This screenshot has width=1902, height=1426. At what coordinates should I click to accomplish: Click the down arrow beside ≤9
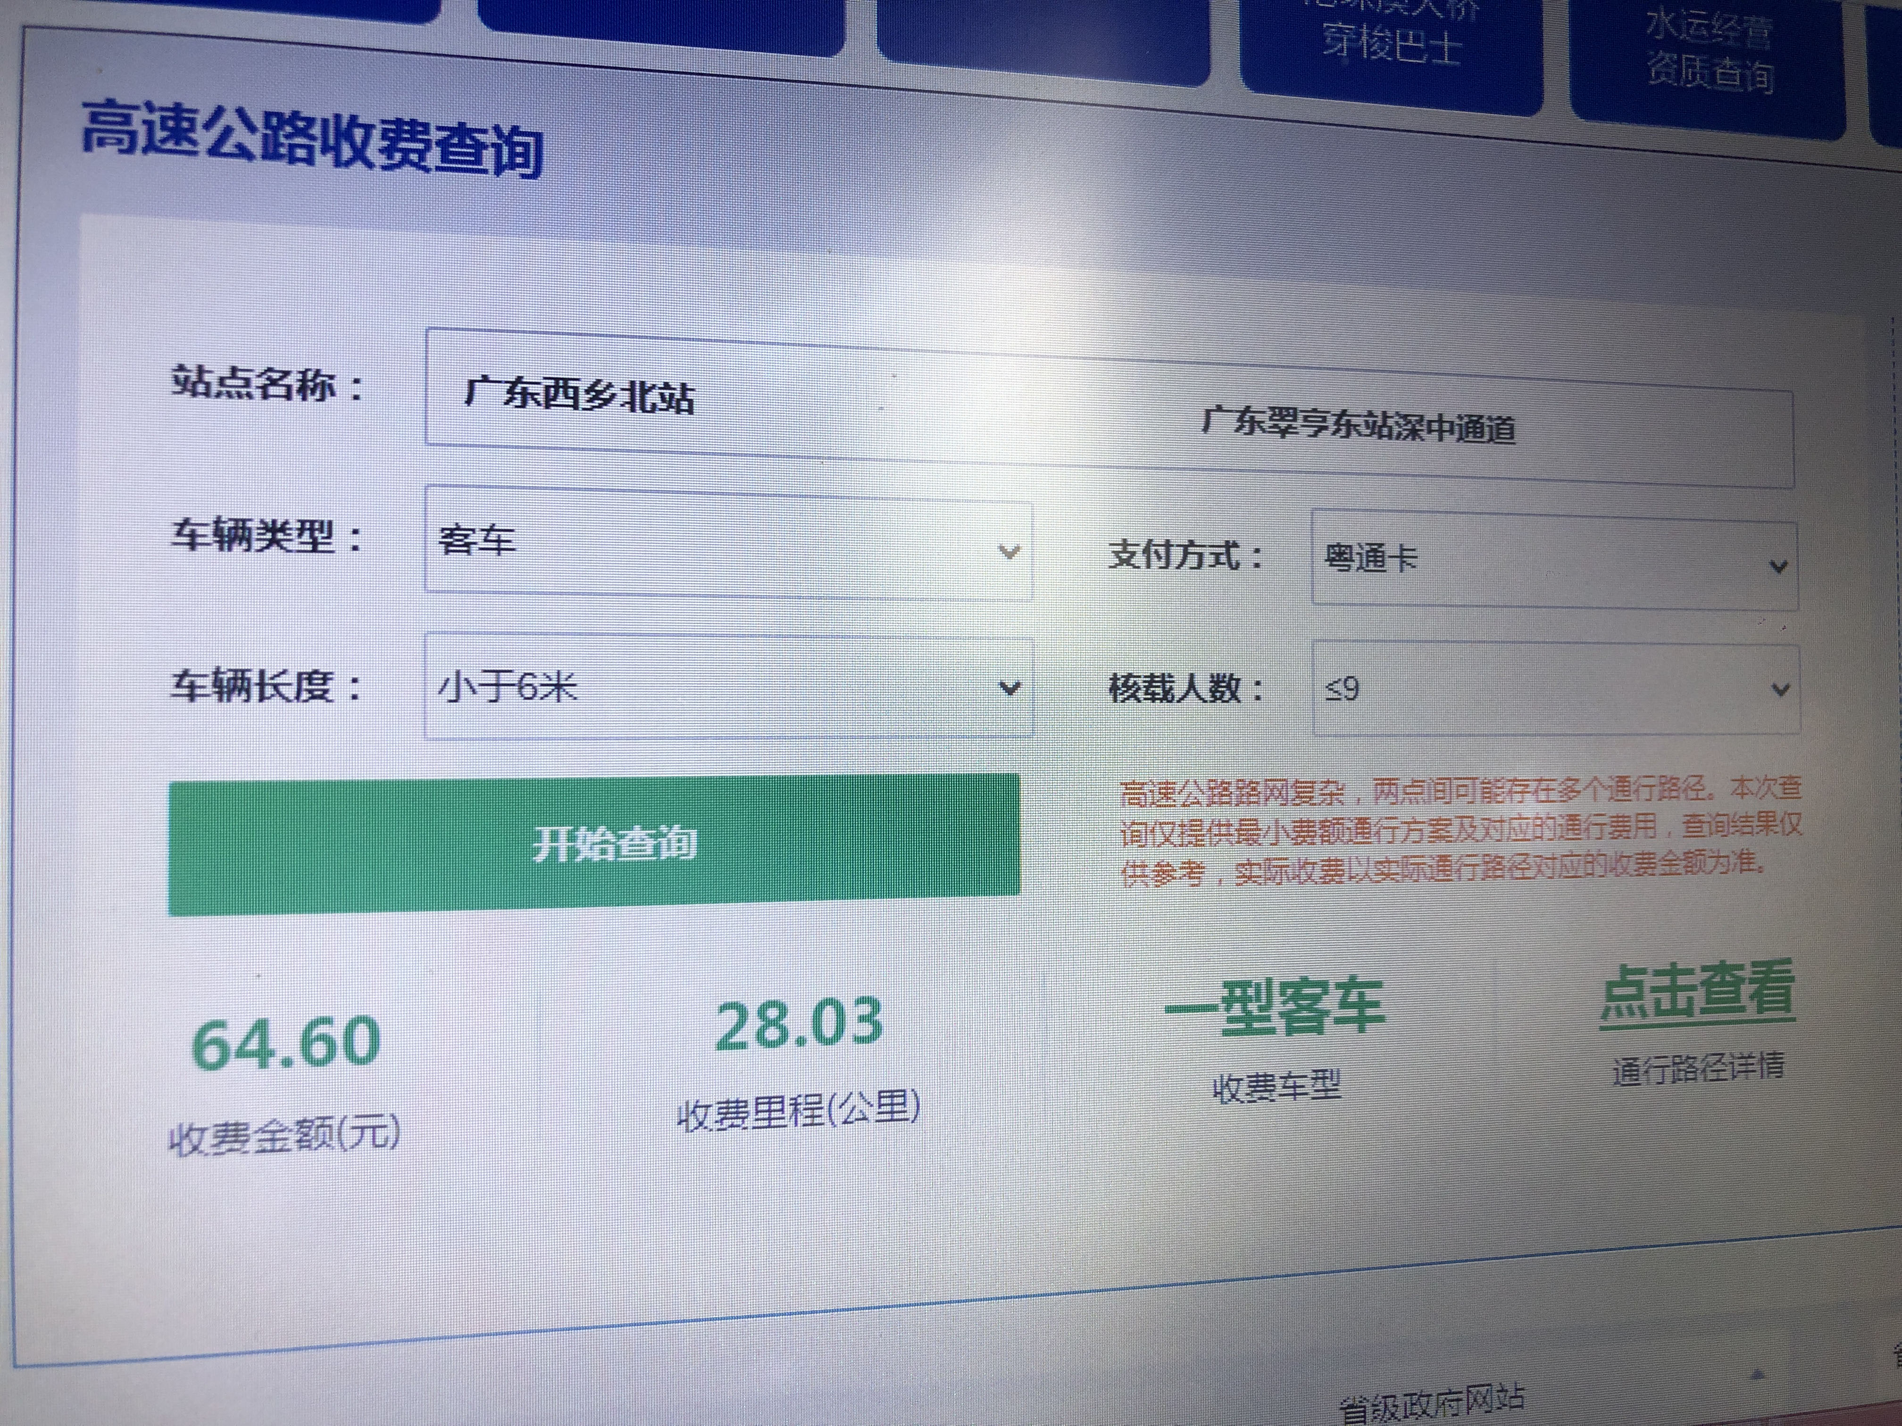coord(1780,689)
